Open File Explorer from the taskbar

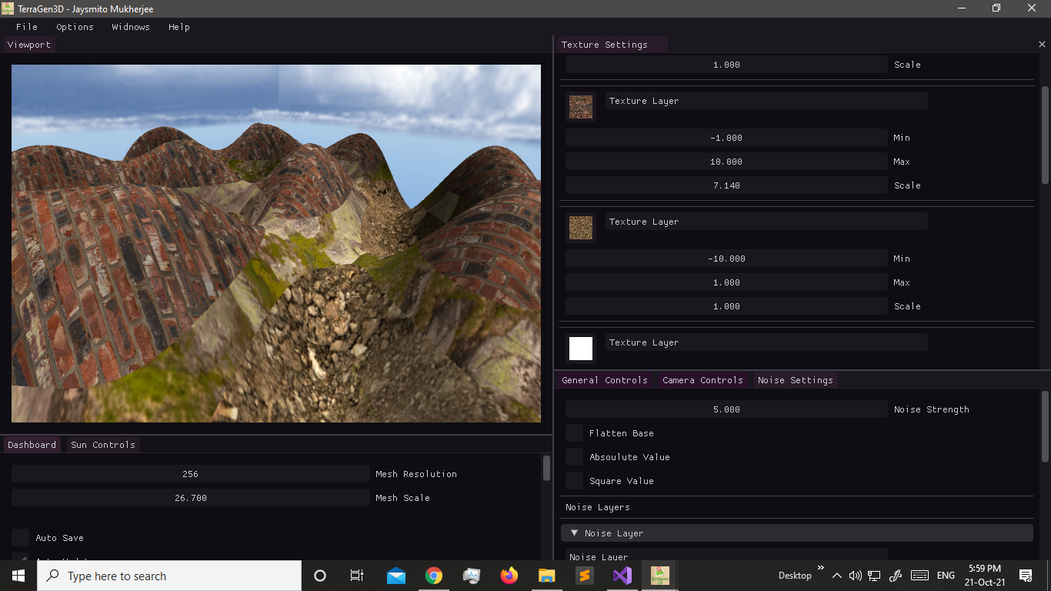(x=547, y=576)
